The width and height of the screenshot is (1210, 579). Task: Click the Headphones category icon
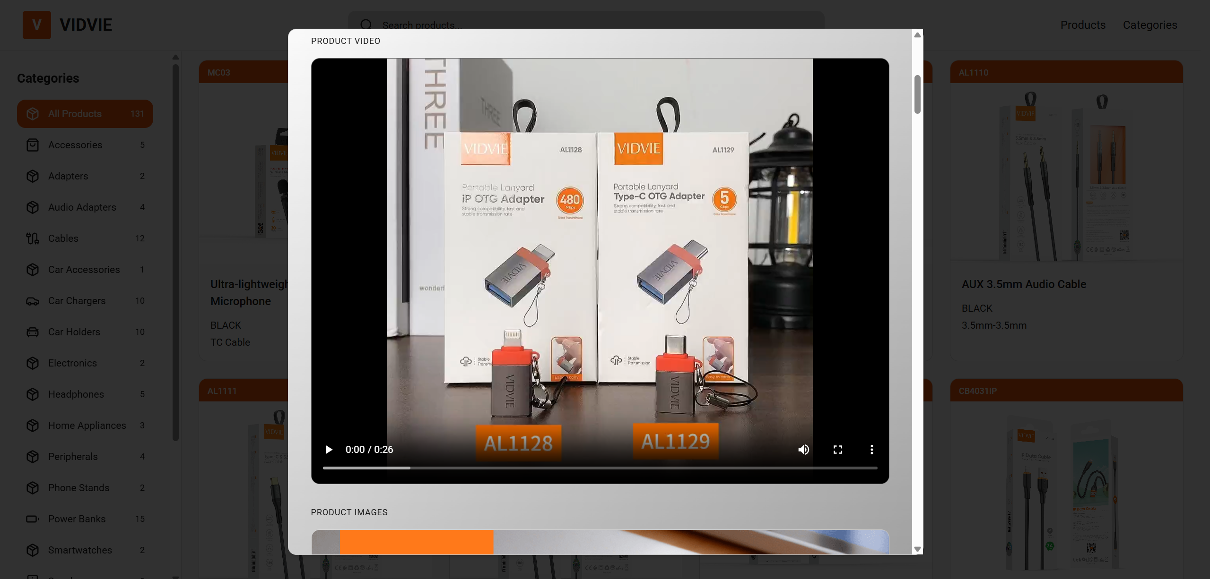pos(33,394)
